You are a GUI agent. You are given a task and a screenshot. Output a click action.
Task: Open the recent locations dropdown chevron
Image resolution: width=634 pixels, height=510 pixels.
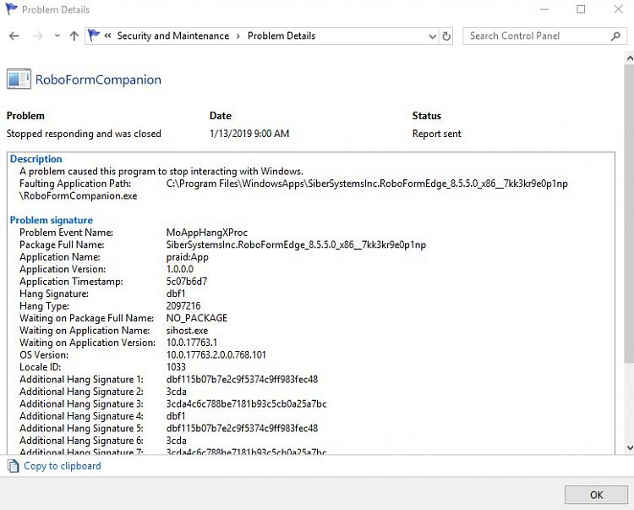tap(57, 36)
